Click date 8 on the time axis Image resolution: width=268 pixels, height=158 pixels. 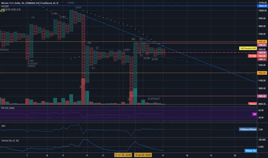(47, 155)
